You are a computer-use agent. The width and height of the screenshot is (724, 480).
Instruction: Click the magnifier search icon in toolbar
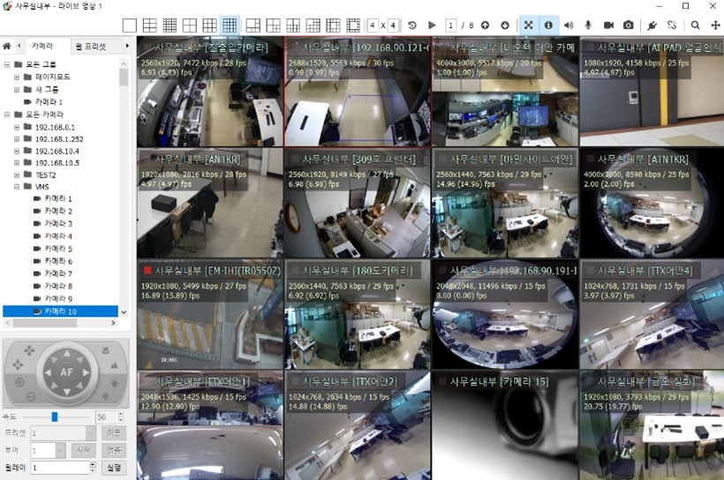pyautogui.click(x=696, y=26)
